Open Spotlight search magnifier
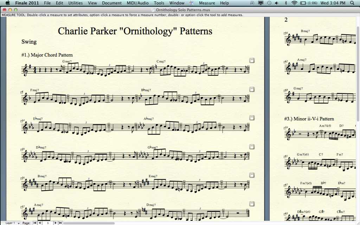 352,3
